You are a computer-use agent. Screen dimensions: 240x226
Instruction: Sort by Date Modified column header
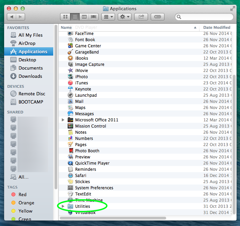216,27
